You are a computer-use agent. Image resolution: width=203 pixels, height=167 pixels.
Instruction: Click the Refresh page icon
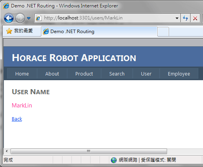pos(185,18)
